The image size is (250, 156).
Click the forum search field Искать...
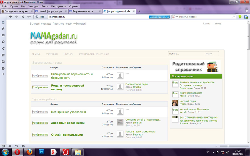(186, 53)
